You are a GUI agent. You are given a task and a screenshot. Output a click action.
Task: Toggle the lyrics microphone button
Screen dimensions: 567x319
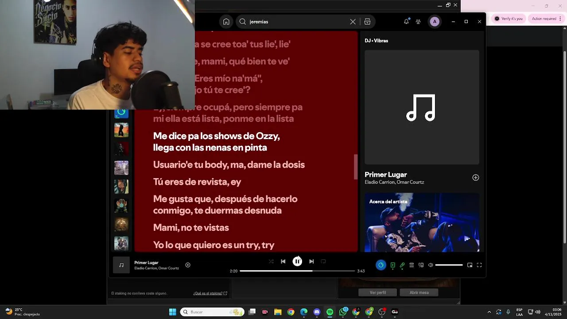pos(402,265)
